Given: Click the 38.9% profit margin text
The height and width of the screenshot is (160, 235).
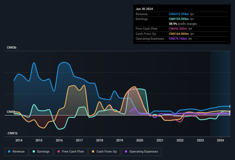Looking at the screenshot, I should point(183,24).
